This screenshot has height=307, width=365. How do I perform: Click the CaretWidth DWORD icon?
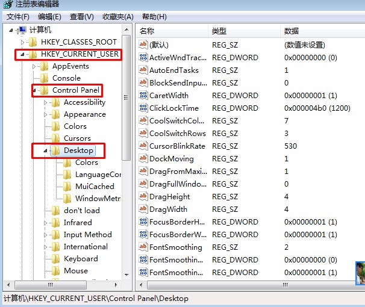tap(143, 95)
